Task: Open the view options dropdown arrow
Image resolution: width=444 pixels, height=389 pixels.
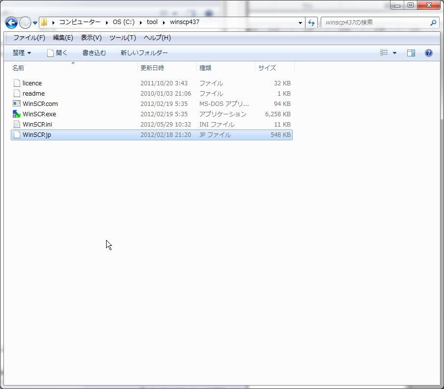Action: 394,53
